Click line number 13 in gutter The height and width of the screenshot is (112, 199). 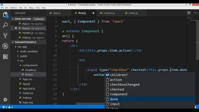point(55,70)
